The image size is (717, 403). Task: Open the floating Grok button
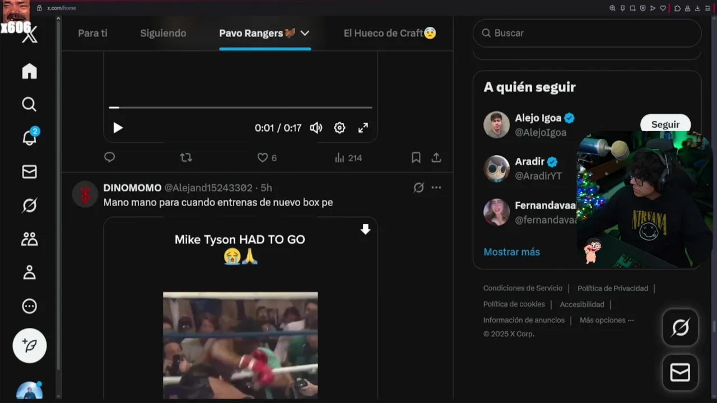click(680, 327)
